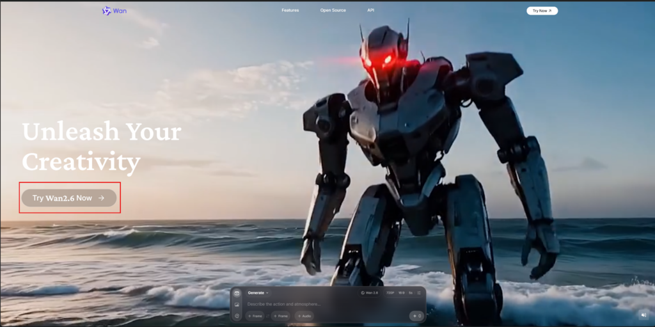This screenshot has height=327, width=655.
Task: Swap frames using the arrows between Frame buttons
Action: (268, 316)
